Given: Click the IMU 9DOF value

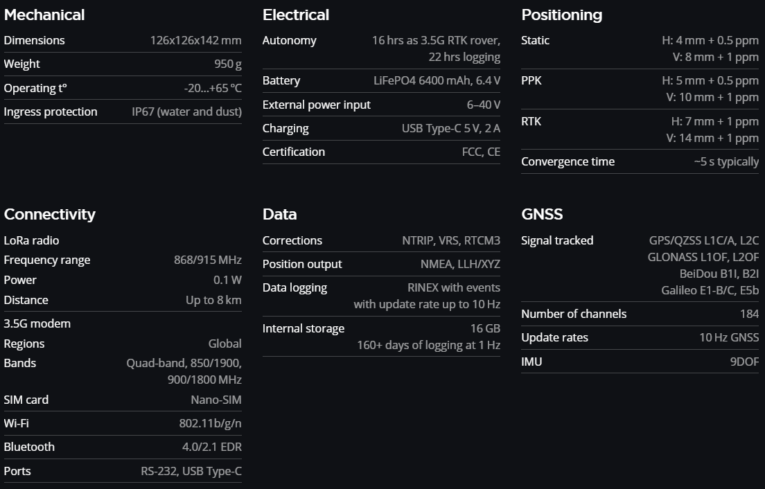Looking at the screenshot, I should point(744,362).
